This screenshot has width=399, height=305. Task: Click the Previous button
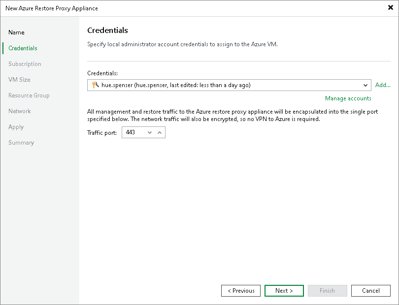[x=241, y=291]
